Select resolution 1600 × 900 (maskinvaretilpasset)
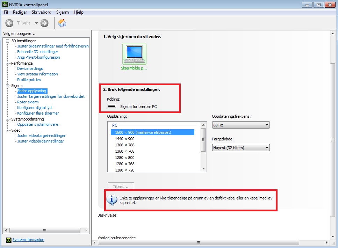Image resolution: width=338 pixels, height=248 pixels. [152, 132]
